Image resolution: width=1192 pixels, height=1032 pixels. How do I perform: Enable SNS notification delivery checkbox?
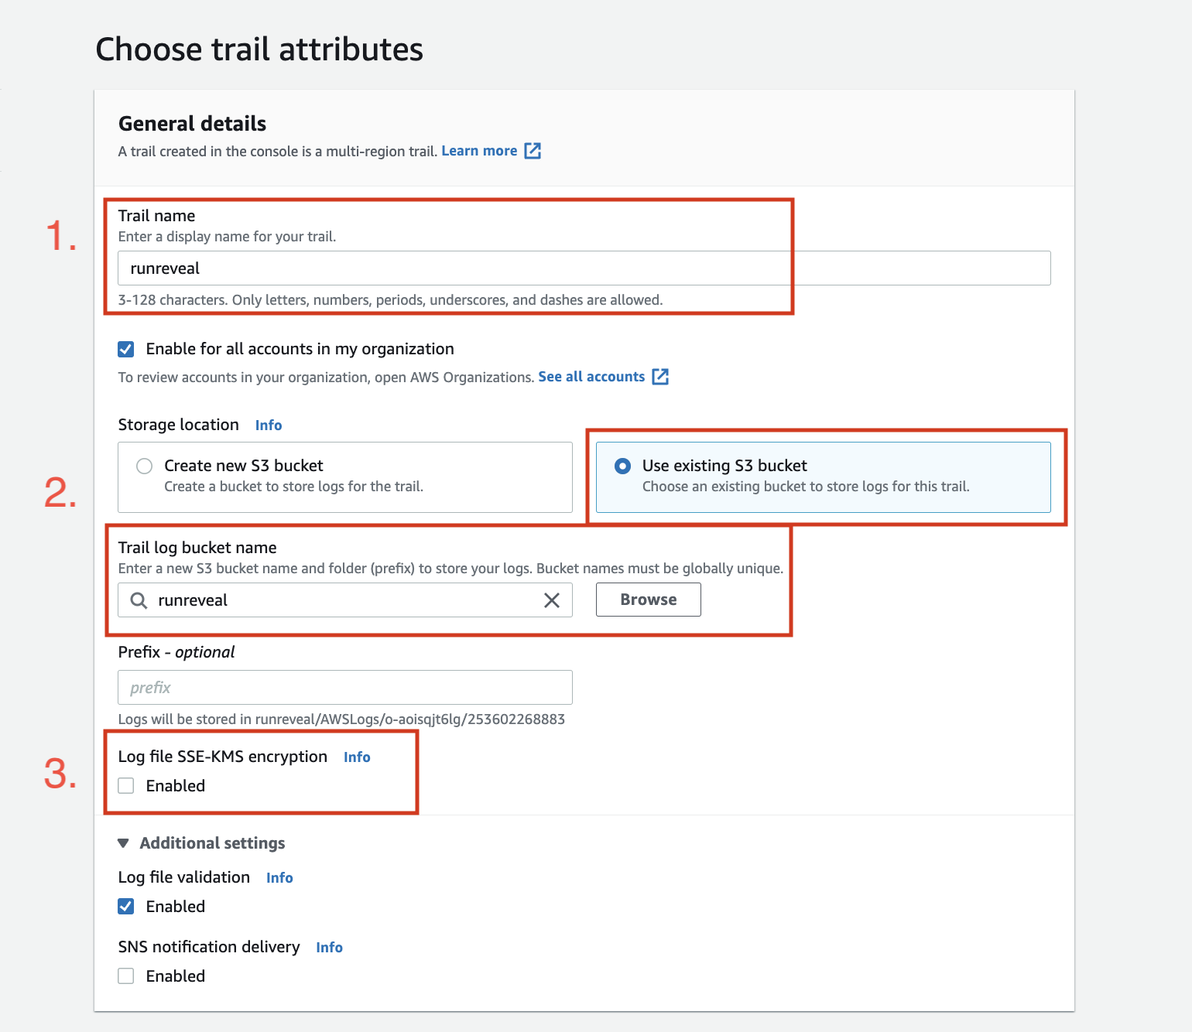pos(126,976)
